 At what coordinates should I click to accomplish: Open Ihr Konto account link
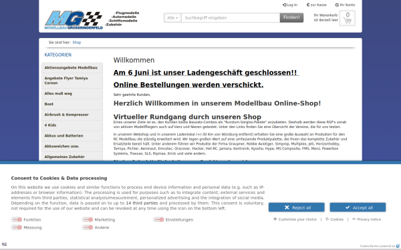pos(345,5)
